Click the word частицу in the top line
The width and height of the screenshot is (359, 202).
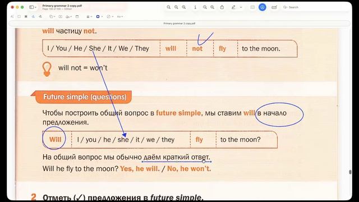pos(68,31)
